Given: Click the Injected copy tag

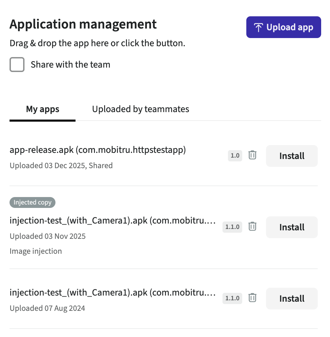Looking at the screenshot, I should (32, 202).
